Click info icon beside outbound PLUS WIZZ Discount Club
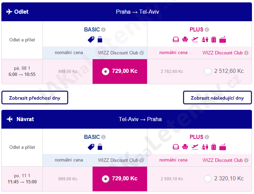 246,53
